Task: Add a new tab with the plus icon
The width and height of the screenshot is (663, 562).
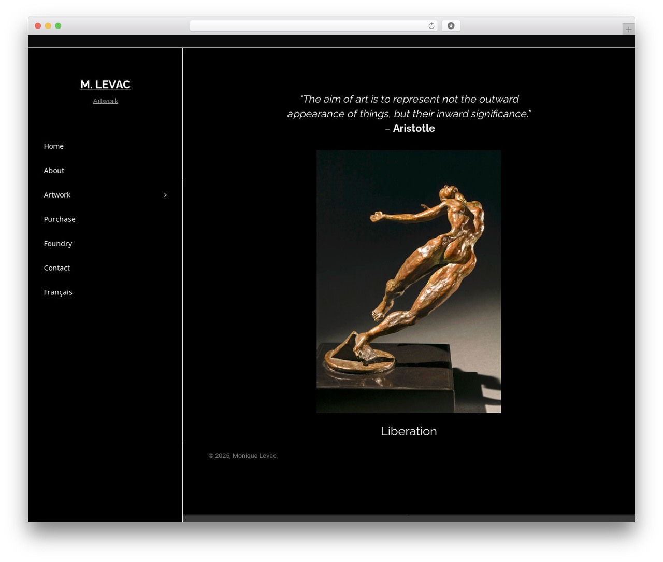Action: pos(628,30)
